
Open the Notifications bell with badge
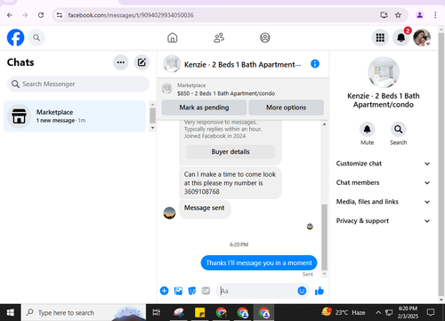401,37
